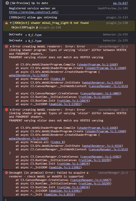The width and height of the screenshot is (136, 201).
Task: Open domSide.js:1:13981 in first WebGL error
Action: pos(65,104)
